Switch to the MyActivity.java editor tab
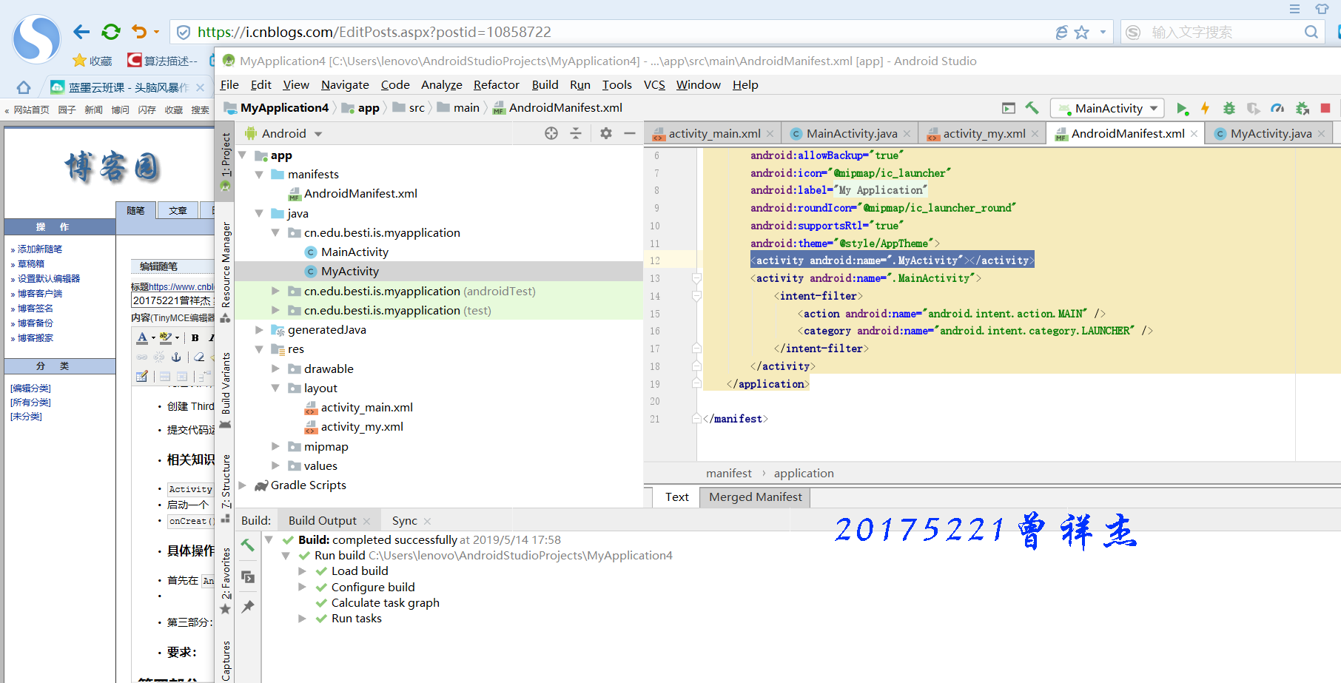 click(1270, 134)
